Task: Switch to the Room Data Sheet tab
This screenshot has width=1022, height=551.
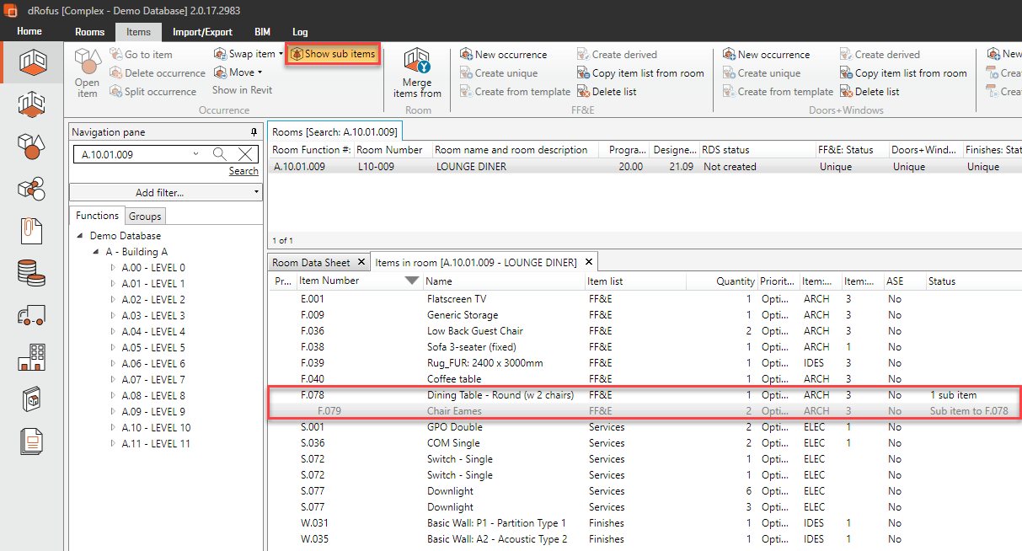Action: (311, 262)
